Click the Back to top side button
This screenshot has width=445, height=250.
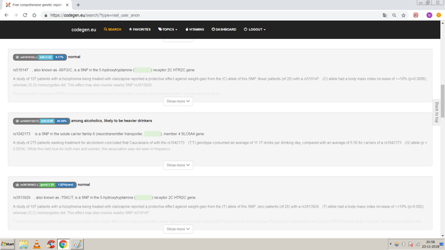point(437,112)
